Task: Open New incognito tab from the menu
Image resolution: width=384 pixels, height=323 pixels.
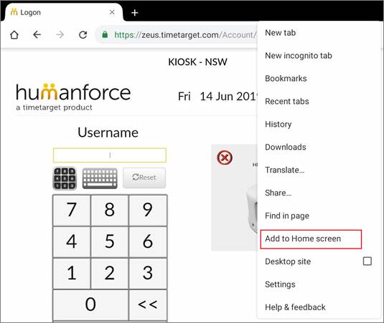Action: [x=299, y=56]
